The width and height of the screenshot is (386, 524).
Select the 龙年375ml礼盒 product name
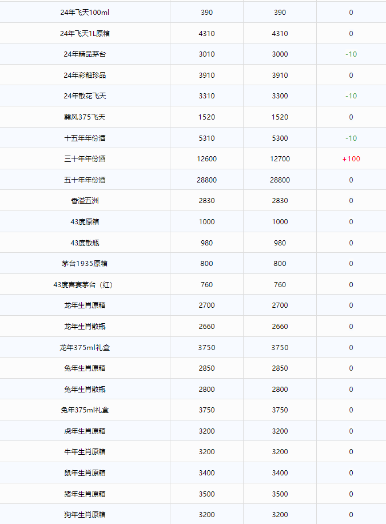(85, 348)
